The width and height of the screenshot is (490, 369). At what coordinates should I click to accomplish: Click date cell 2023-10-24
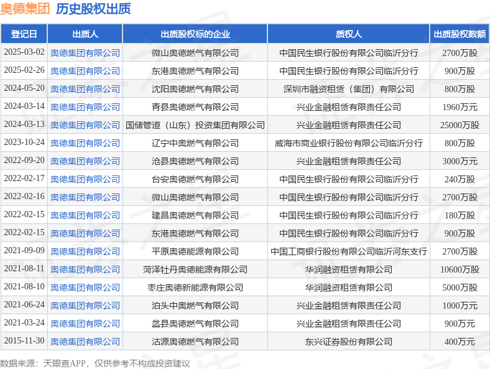24,142
